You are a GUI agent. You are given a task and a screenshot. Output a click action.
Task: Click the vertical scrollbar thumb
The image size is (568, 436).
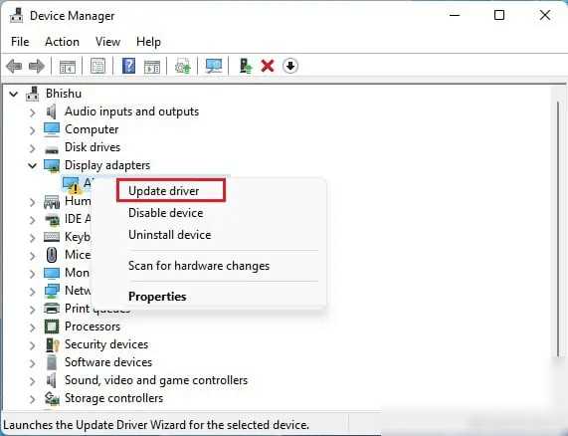(558, 228)
